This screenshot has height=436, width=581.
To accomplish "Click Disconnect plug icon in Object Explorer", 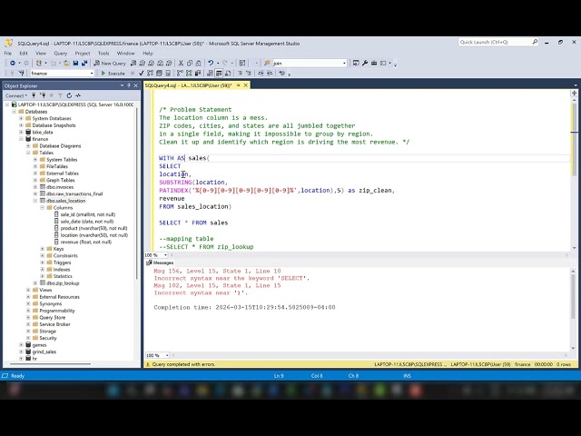I will [43, 95].
